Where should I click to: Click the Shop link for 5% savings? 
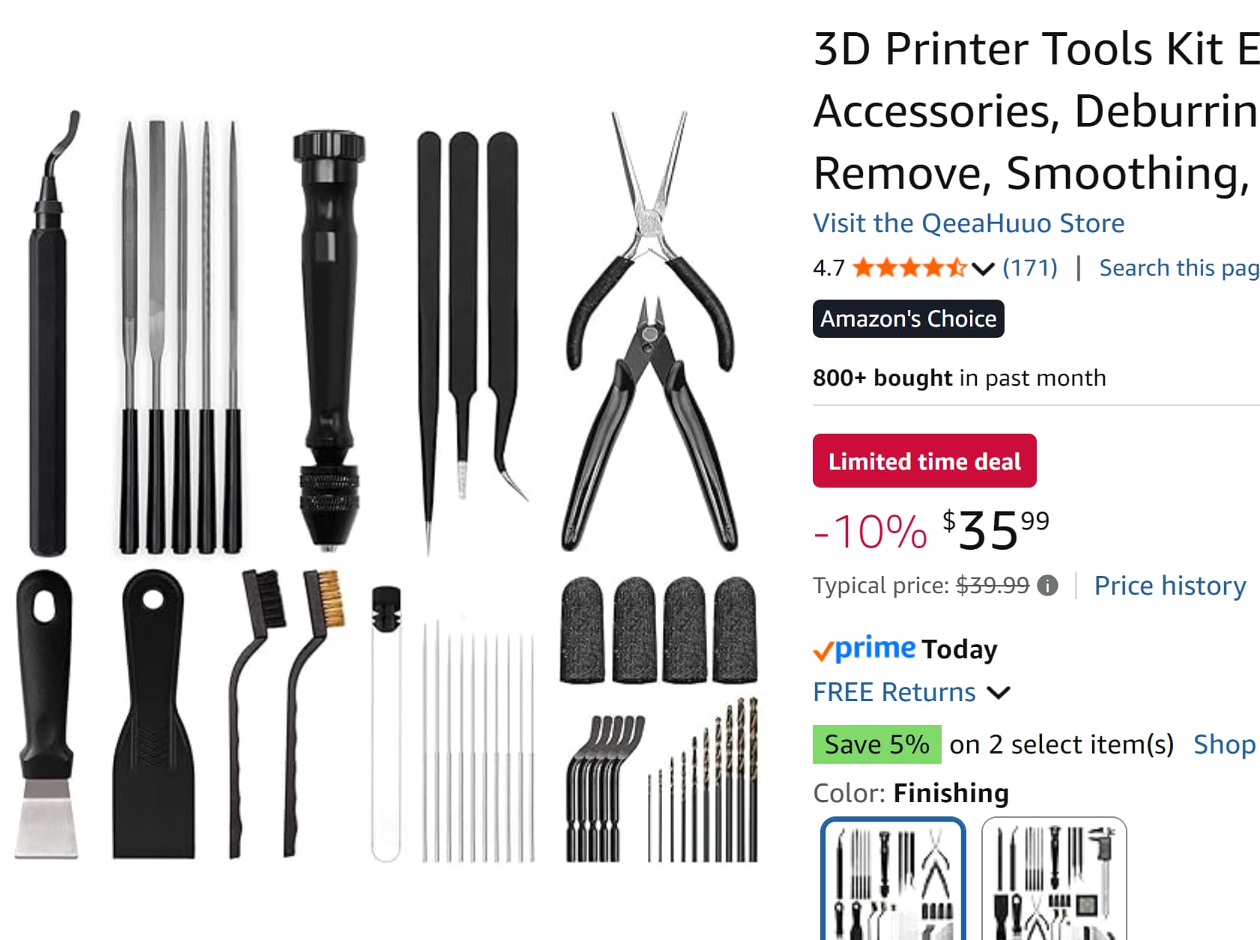click(x=1224, y=745)
